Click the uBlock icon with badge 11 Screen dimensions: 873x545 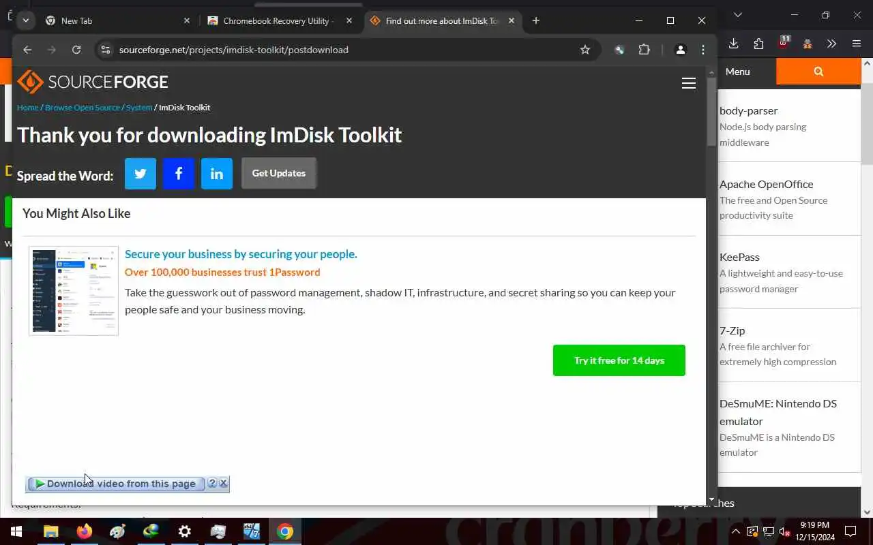pos(784,43)
